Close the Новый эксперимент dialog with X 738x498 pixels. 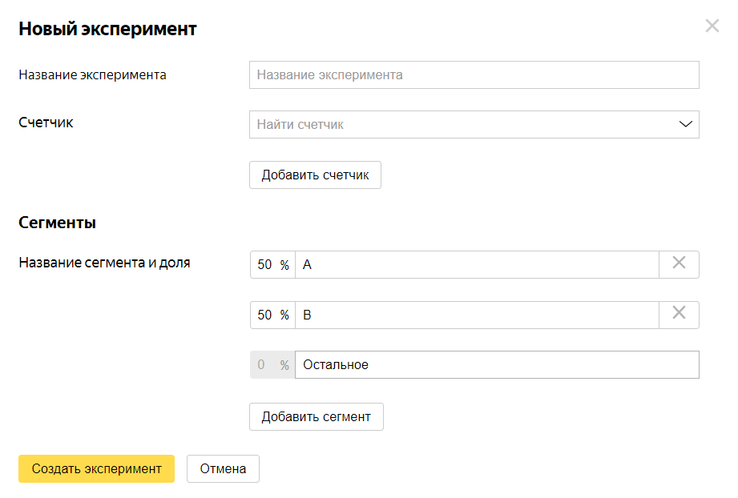tap(712, 26)
